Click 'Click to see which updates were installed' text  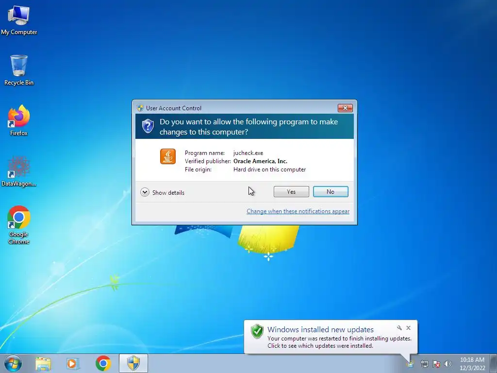point(320,346)
